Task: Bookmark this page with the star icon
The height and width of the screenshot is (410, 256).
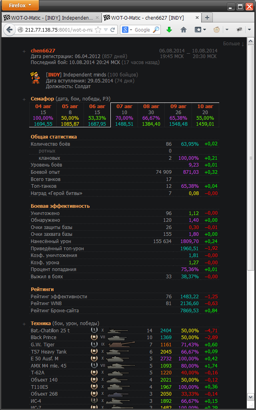Action: tap(99, 30)
